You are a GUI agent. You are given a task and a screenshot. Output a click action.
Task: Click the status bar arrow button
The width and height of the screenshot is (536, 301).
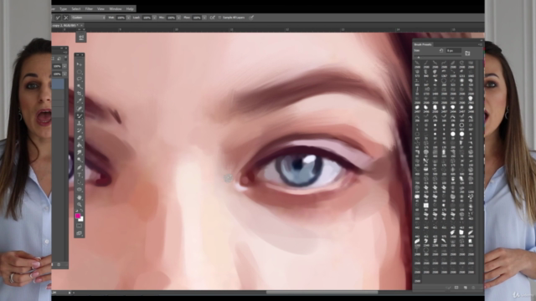[x=70, y=293]
